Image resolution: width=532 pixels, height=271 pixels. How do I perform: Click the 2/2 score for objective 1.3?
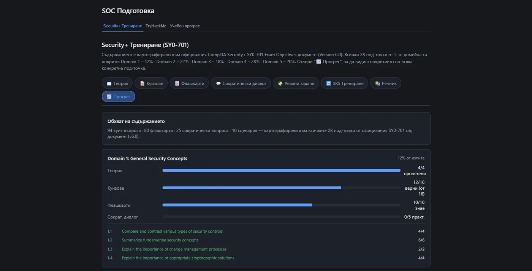click(x=421, y=249)
